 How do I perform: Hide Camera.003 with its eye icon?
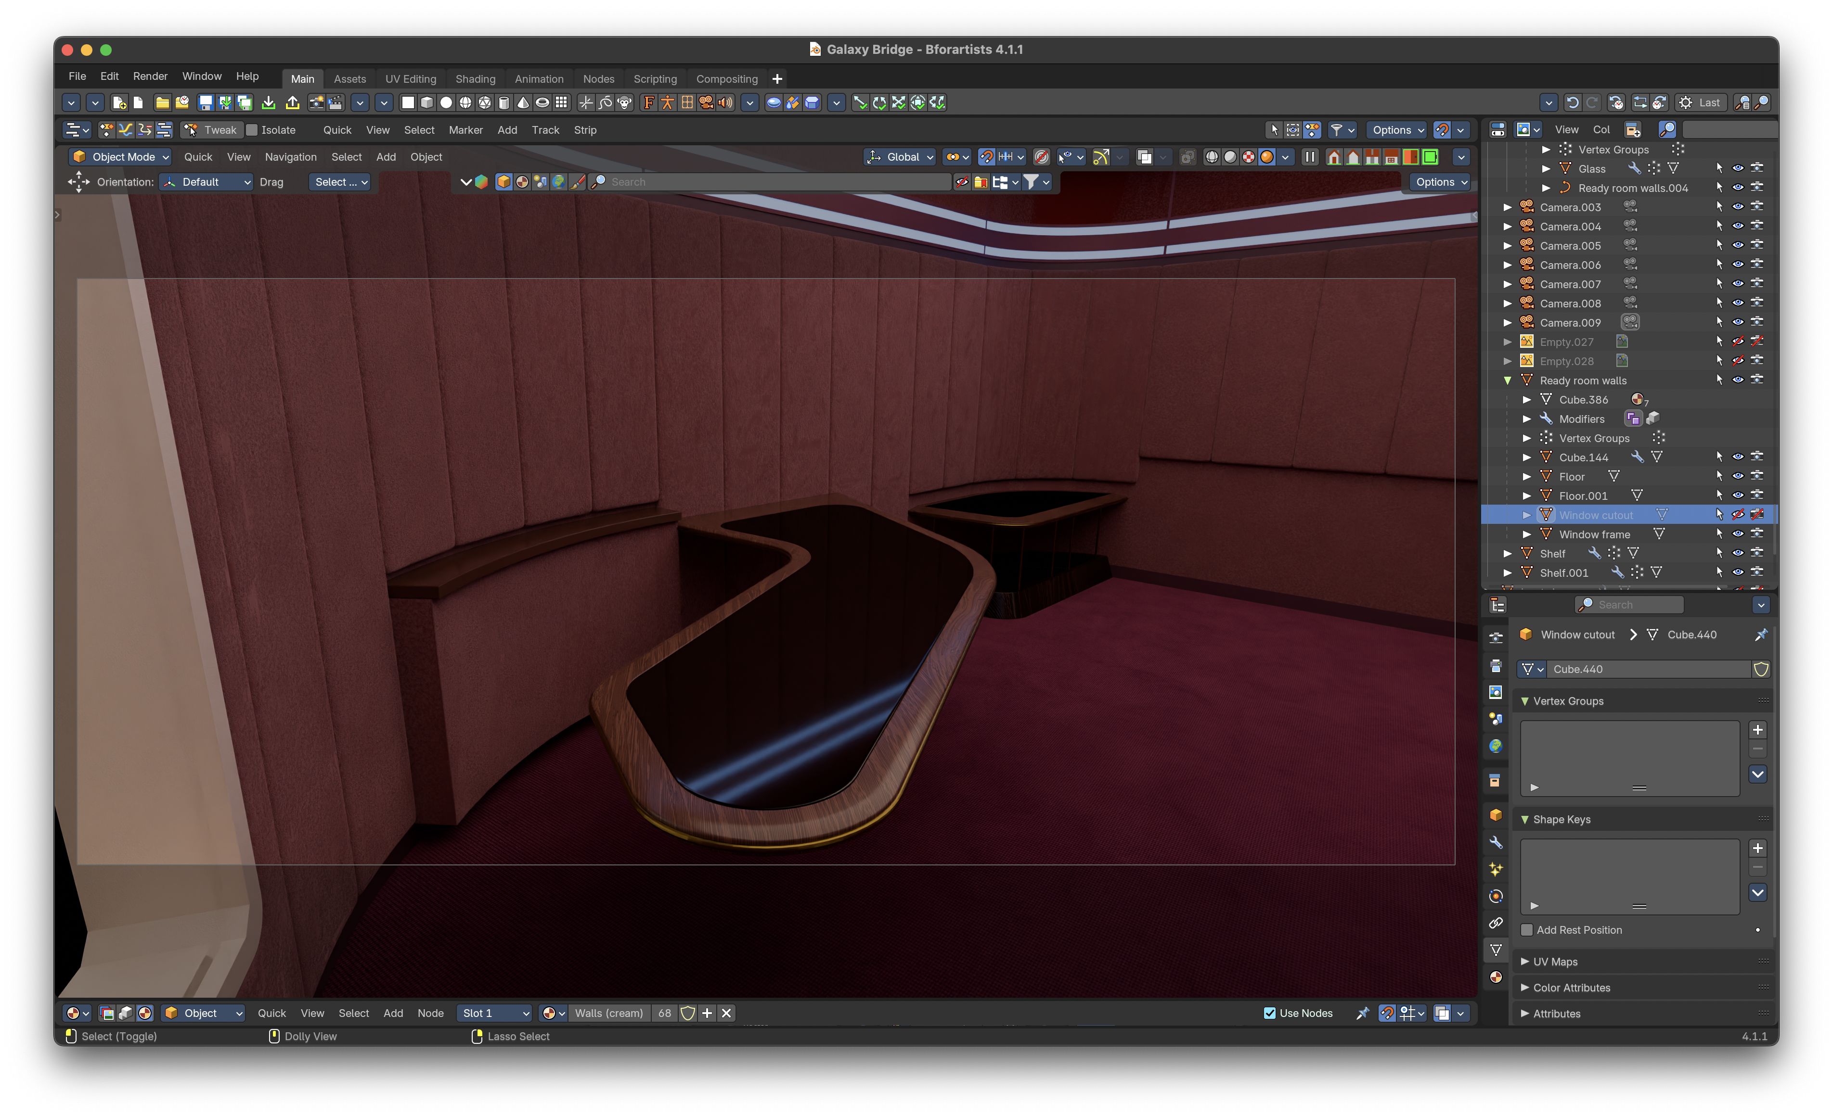tap(1738, 207)
